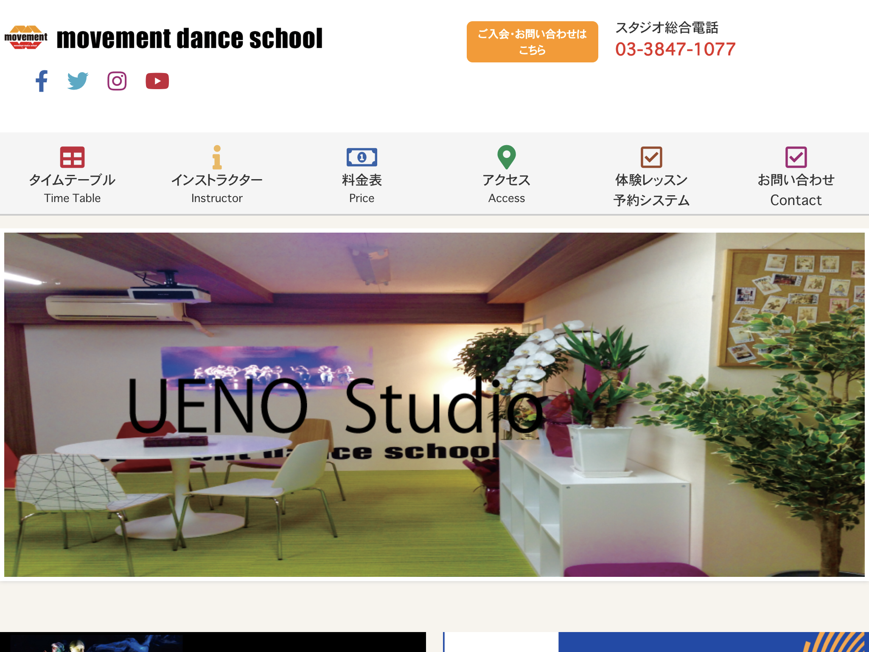This screenshot has width=869, height=652.
Task: Open the Twitter bird icon
Action: [78, 80]
